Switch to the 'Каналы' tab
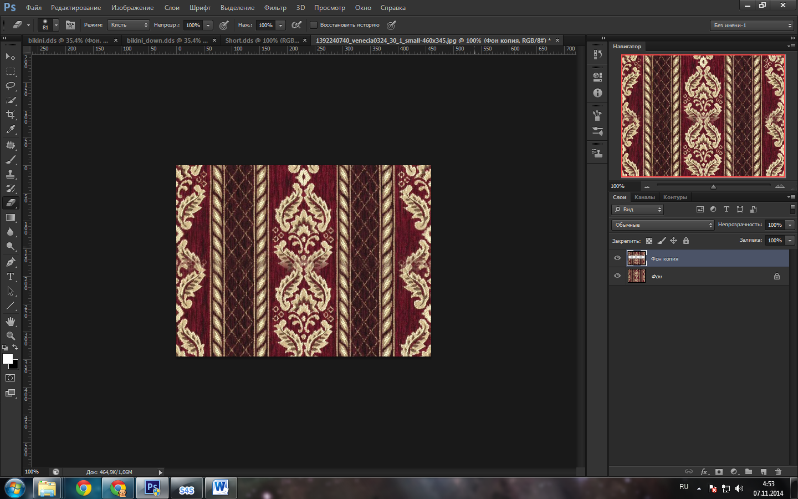Image resolution: width=798 pixels, height=499 pixels. (644, 197)
